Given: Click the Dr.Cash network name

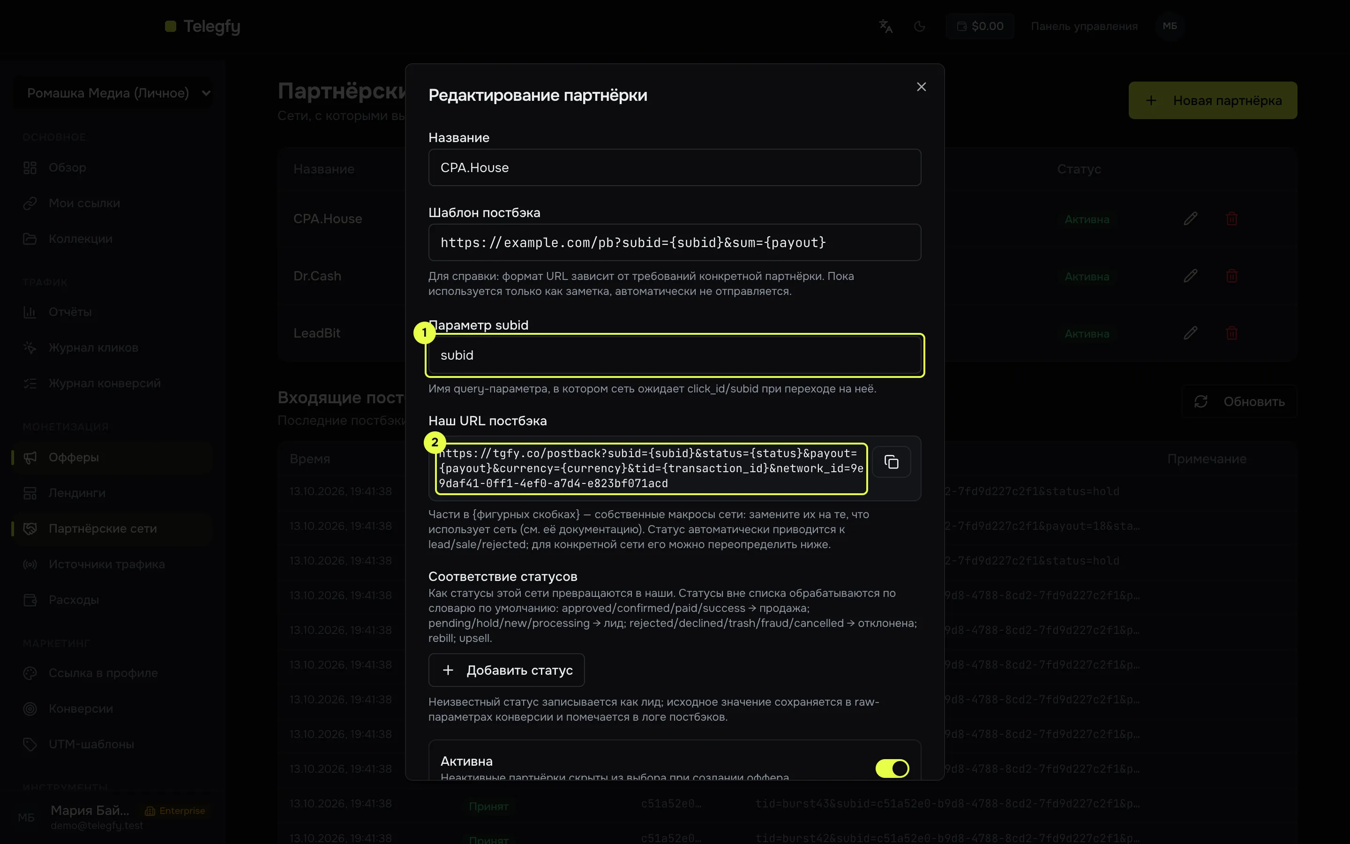Looking at the screenshot, I should point(317,276).
